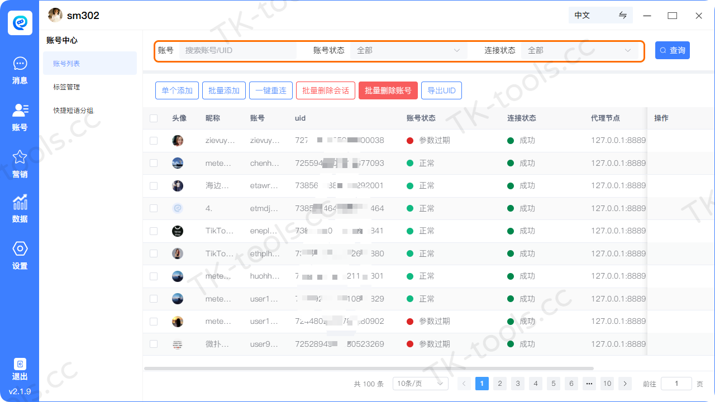Viewport: 715px width, 402px height.
Task: Click the uid column header
Action: click(300, 118)
